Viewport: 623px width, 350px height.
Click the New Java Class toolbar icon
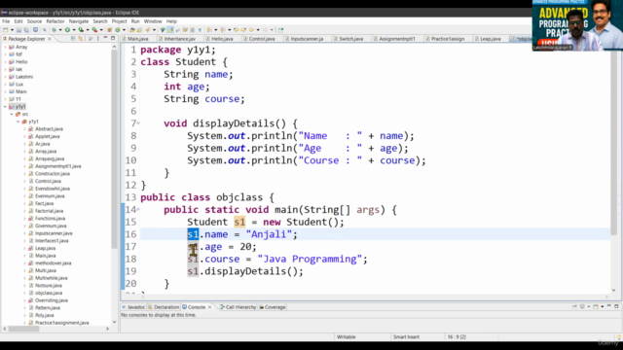pos(118,30)
